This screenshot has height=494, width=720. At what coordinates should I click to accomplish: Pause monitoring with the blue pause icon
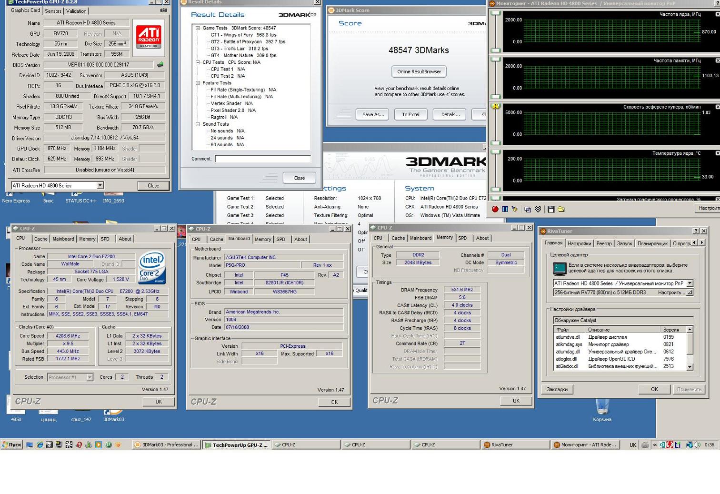(505, 209)
